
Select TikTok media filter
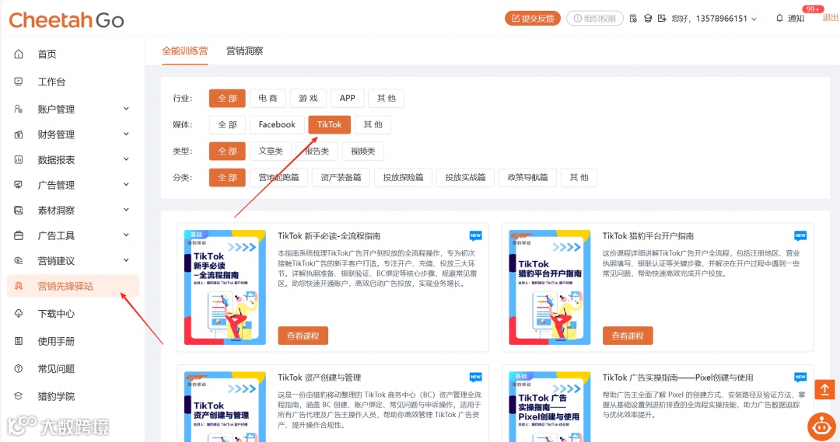pos(330,125)
